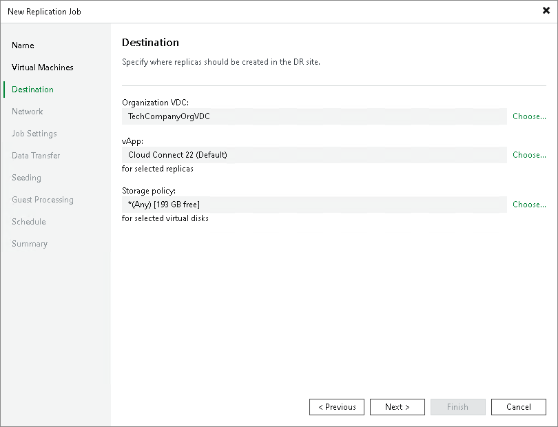Click the Cloud Connect 22 vApp field
Image resolution: width=558 pixels, height=427 pixels.
[313, 155]
